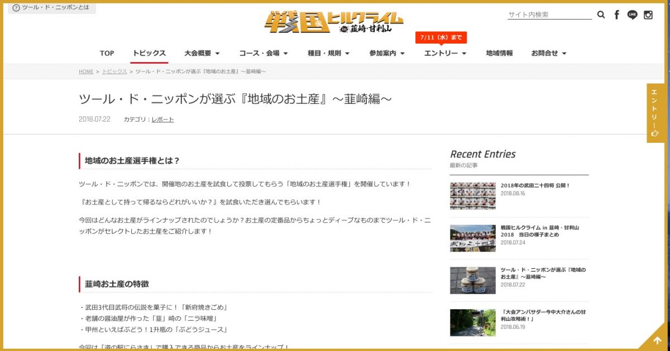Open the Instagram icon
The height and width of the screenshot is (351, 670).
pos(648,15)
